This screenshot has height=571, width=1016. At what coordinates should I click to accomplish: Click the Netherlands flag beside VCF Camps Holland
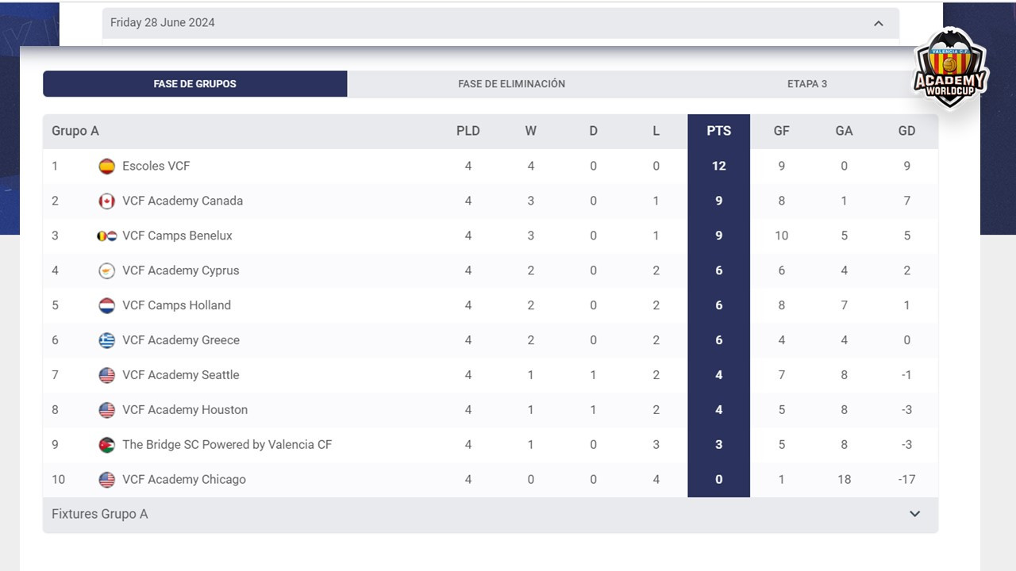tap(106, 305)
